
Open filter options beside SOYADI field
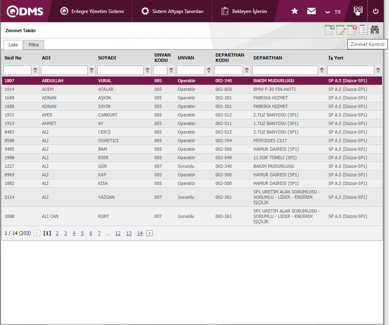(x=147, y=70)
